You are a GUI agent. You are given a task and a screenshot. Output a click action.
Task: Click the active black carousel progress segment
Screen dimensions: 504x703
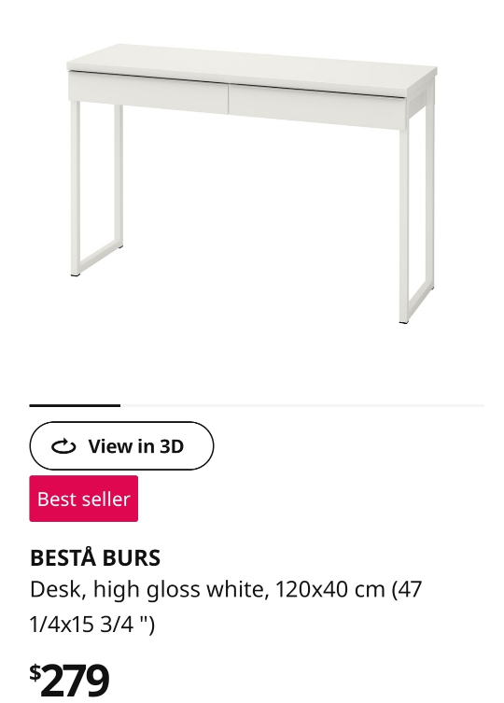click(x=75, y=405)
